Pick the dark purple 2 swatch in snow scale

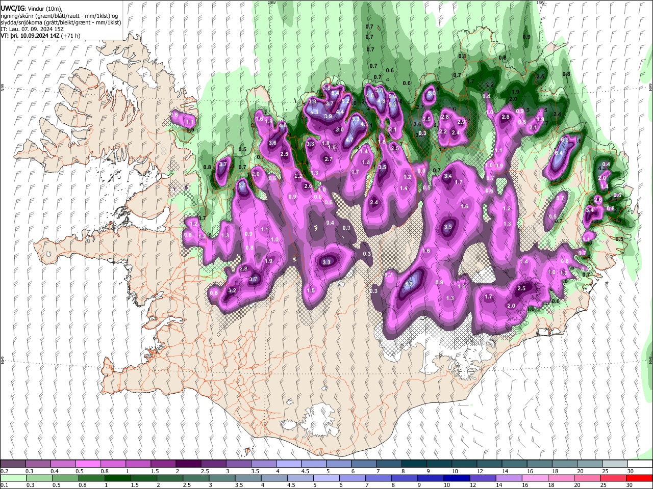coord(188,464)
